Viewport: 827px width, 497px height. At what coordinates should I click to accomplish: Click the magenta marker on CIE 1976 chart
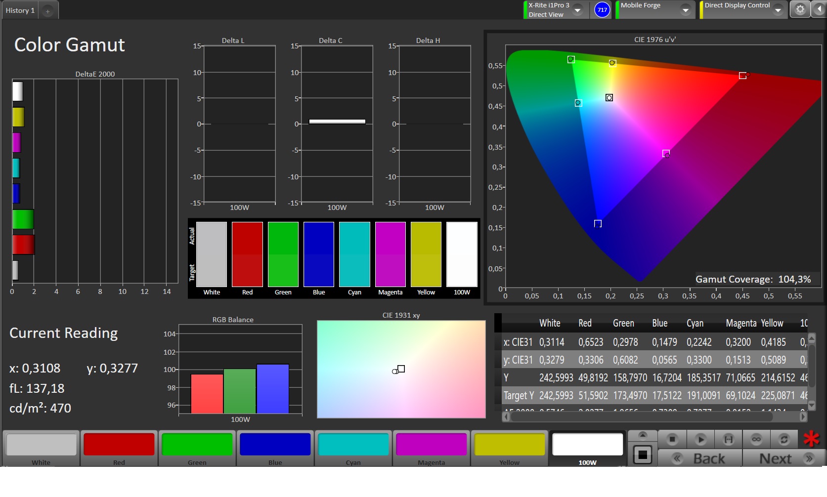coord(666,154)
